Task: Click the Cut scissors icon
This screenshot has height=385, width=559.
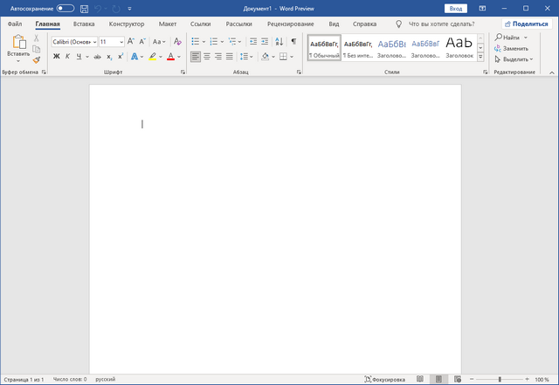Action: pos(37,38)
